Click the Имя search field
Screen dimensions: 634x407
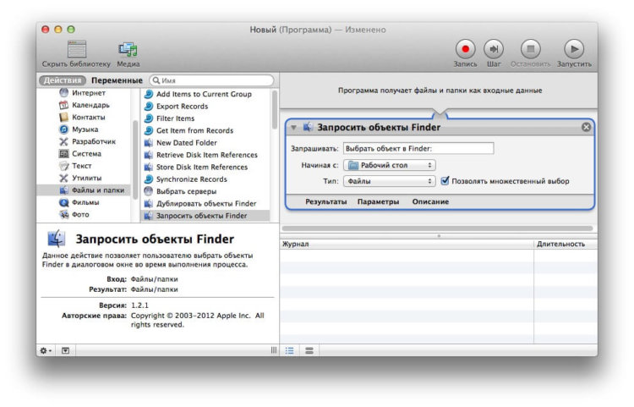[x=212, y=80]
